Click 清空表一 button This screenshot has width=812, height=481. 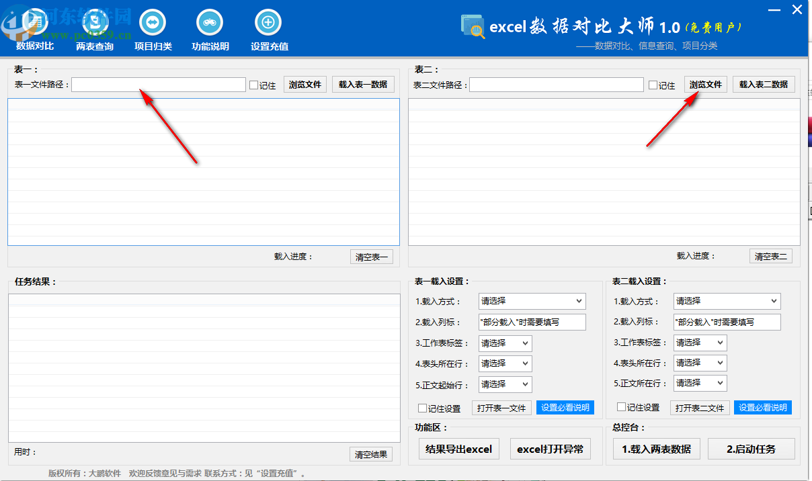pyautogui.click(x=372, y=257)
